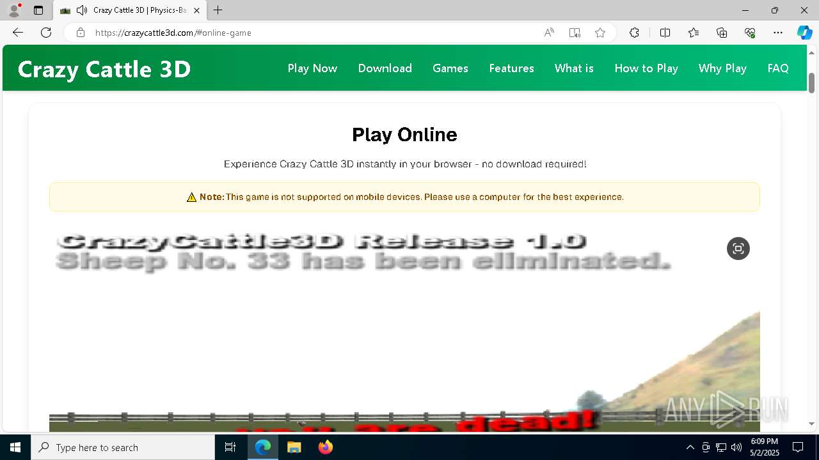The width and height of the screenshot is (819, 460).
Task: Open the Download nav item
Action: [385, 68]
